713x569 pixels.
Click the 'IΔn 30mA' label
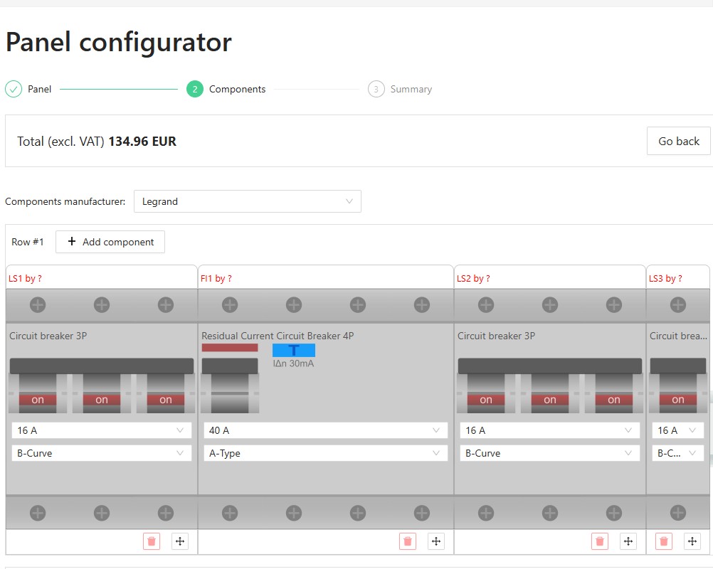293,363
